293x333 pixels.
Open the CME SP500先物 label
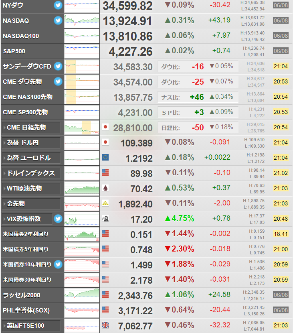pyautogui.click(x=25, y=112)
